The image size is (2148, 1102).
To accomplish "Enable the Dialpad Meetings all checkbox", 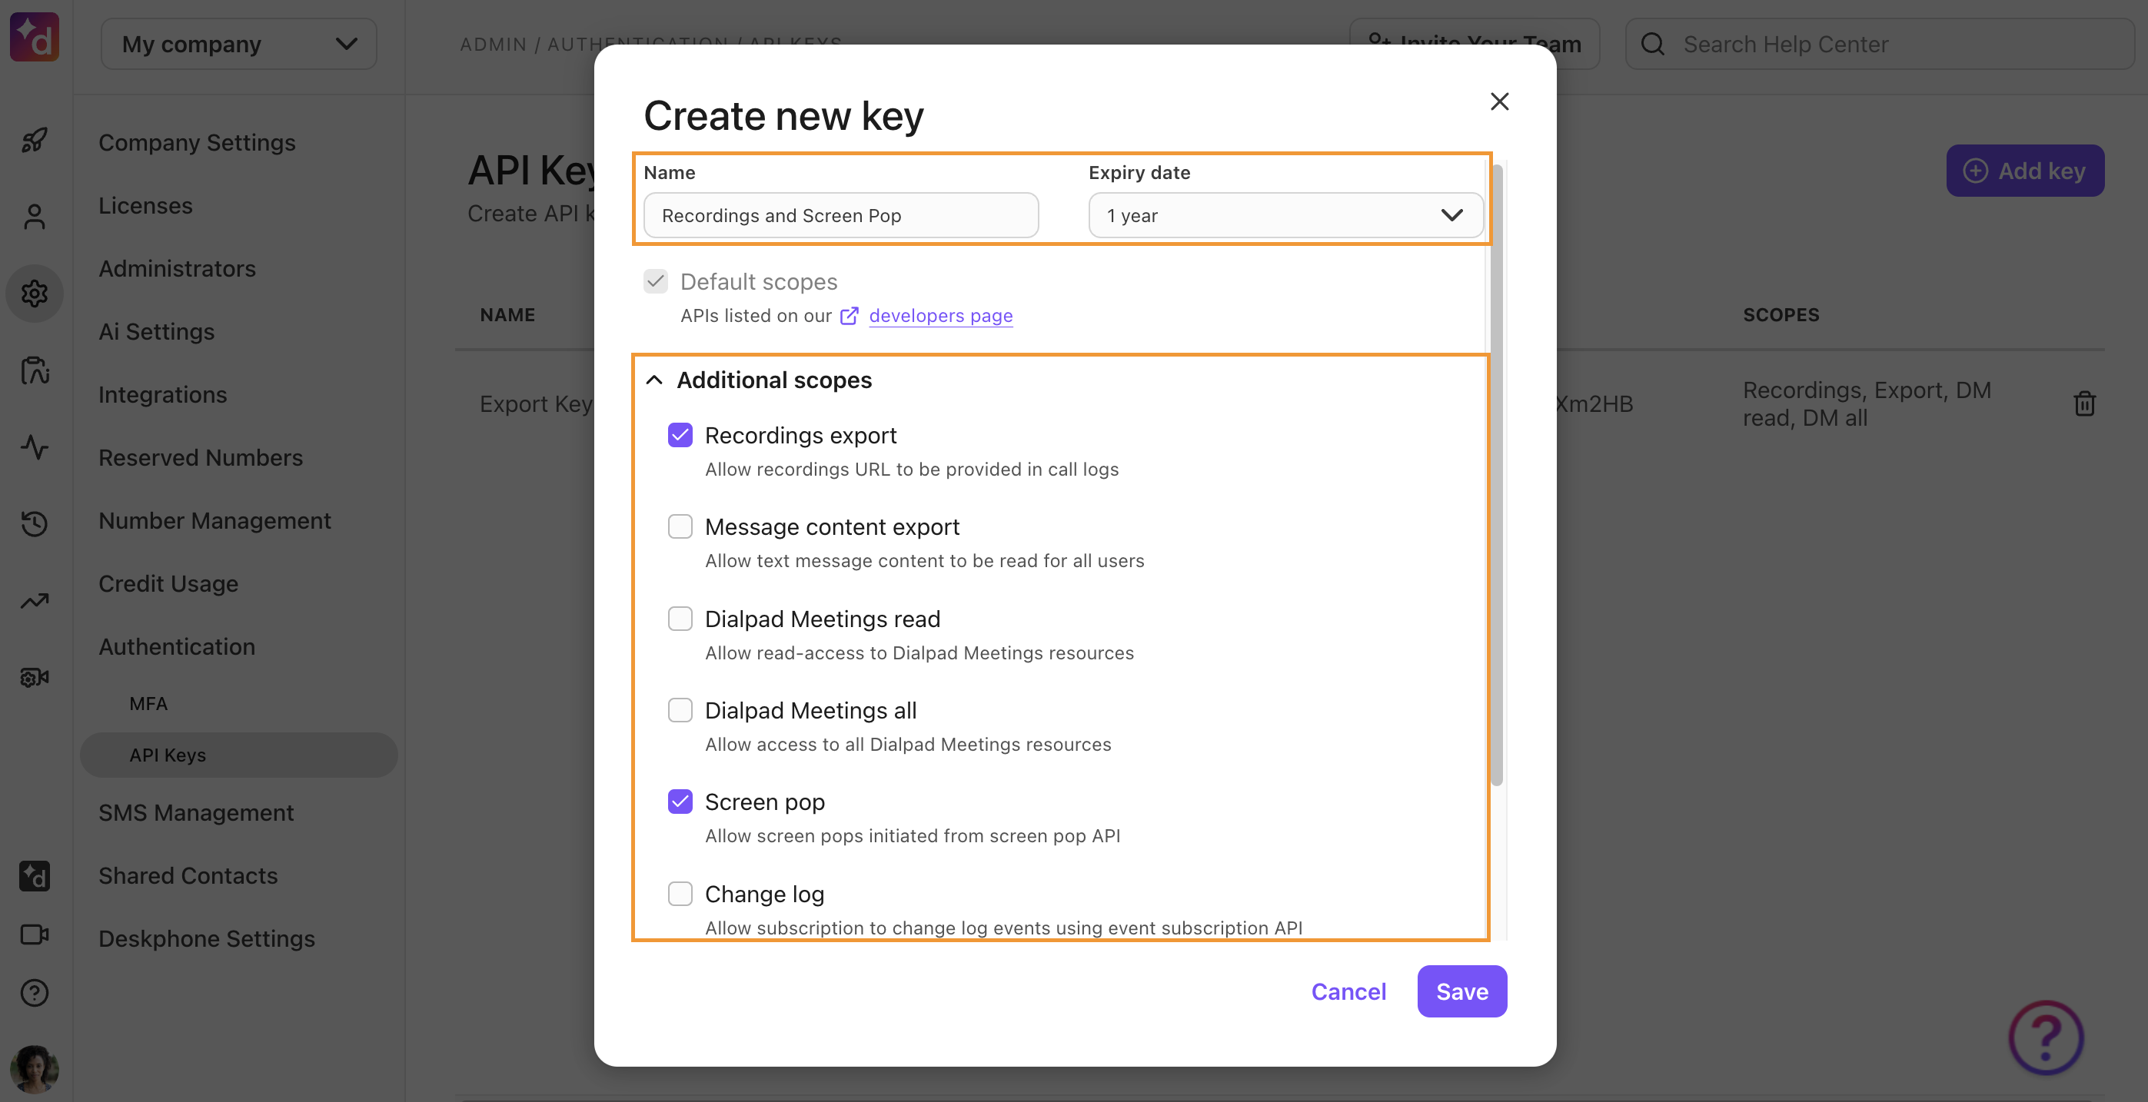I will (680, 710).
